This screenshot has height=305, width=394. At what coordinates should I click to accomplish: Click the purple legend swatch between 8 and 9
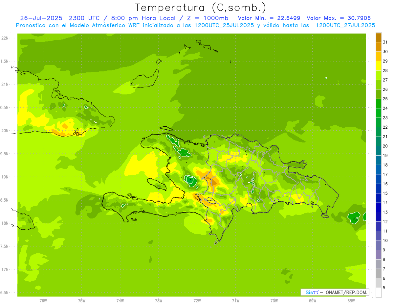(x=379, y=255)
